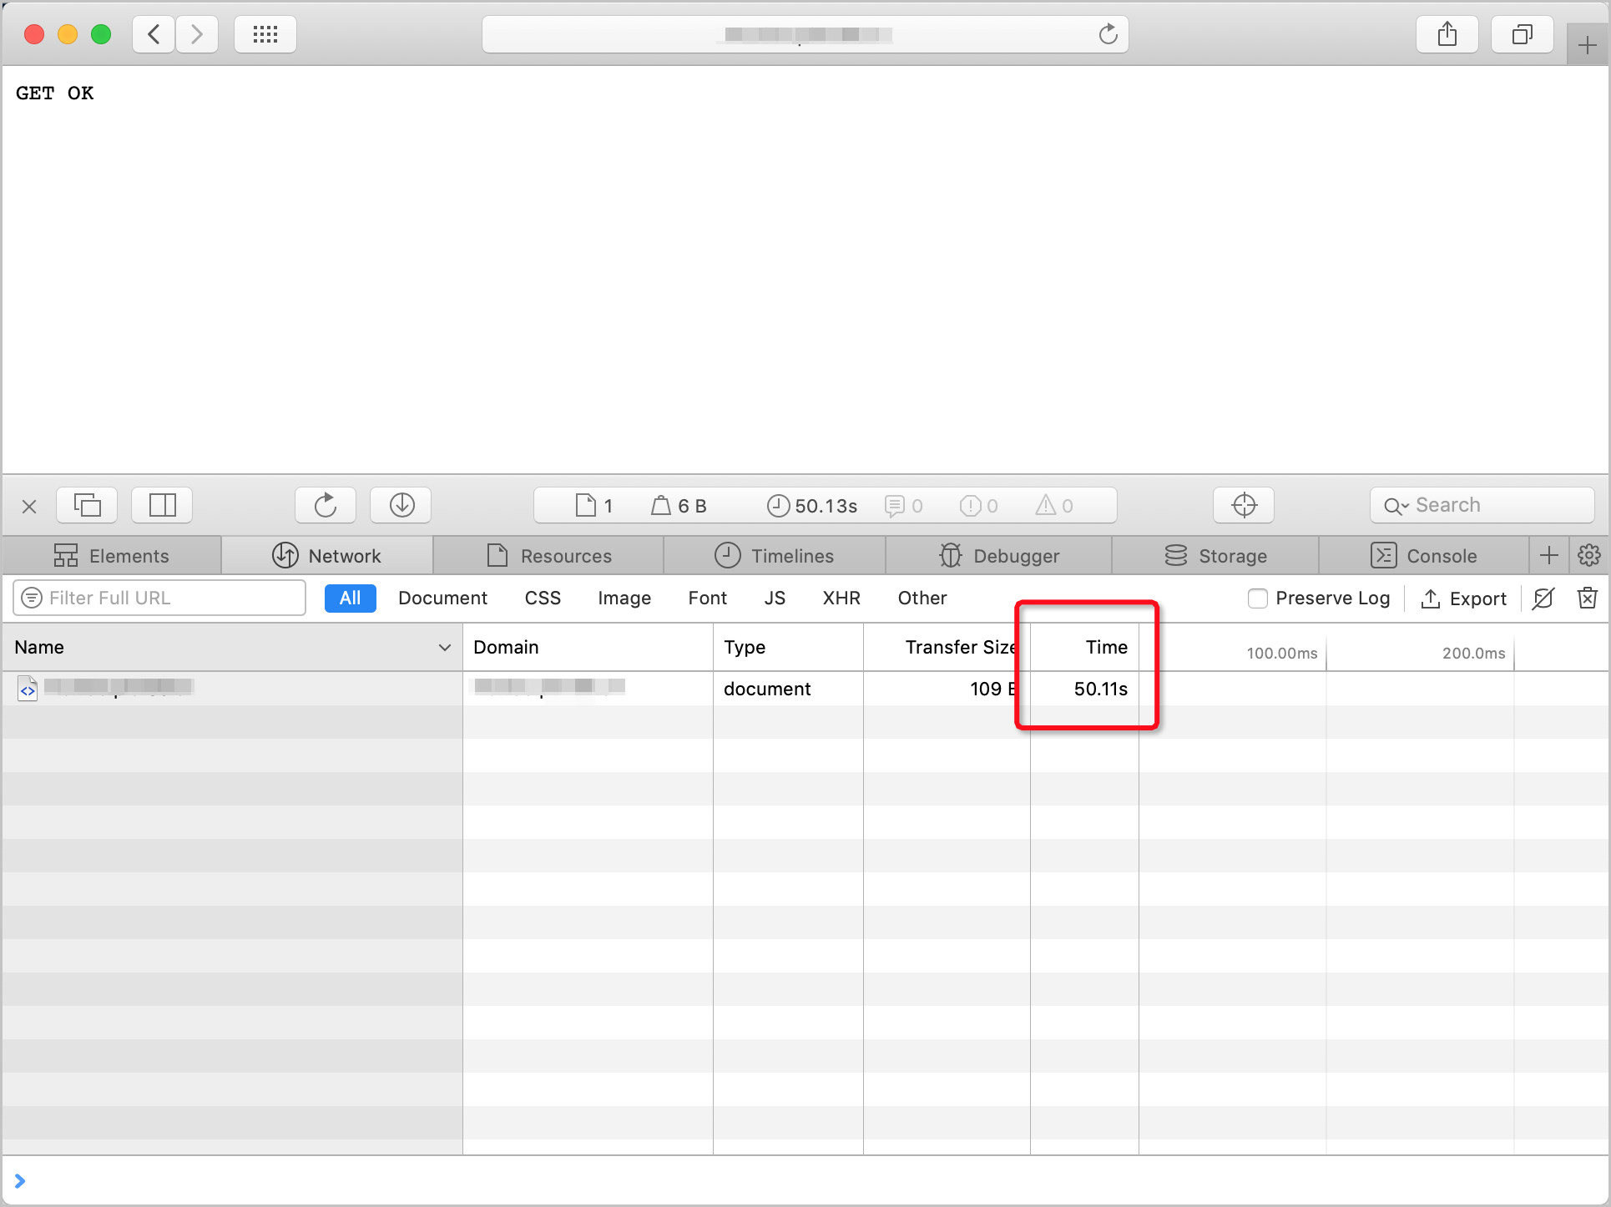Clear network items with trash icon
Viewport: 1611px width, 1207px height.
tap(1587, 598)
